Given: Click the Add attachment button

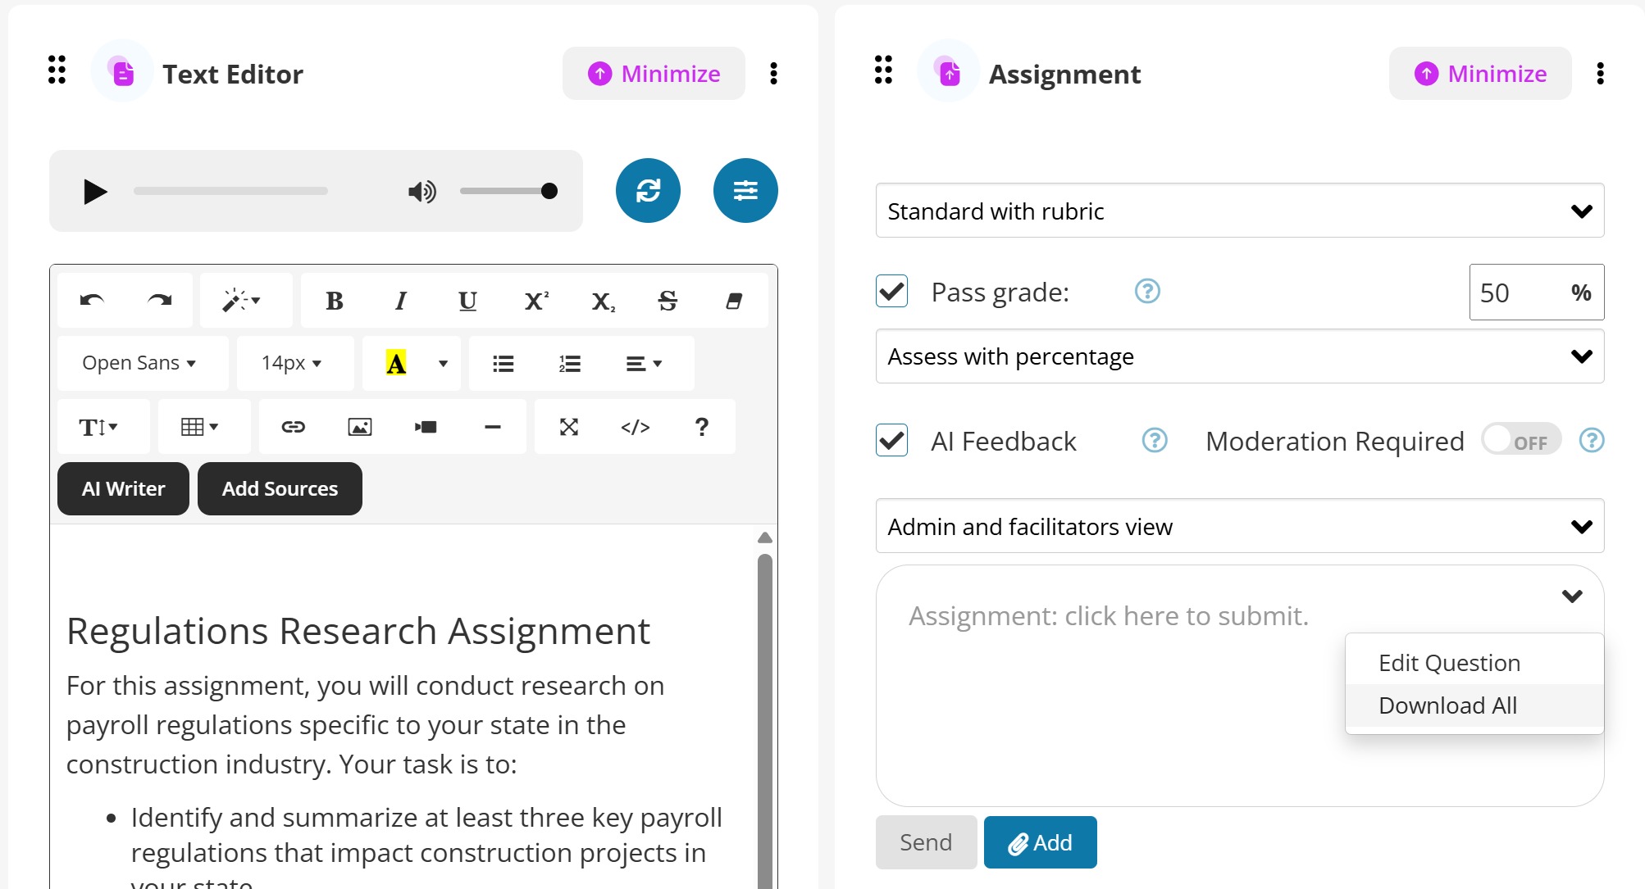Looking at the screenshot, I should (x=1040, y=842).
